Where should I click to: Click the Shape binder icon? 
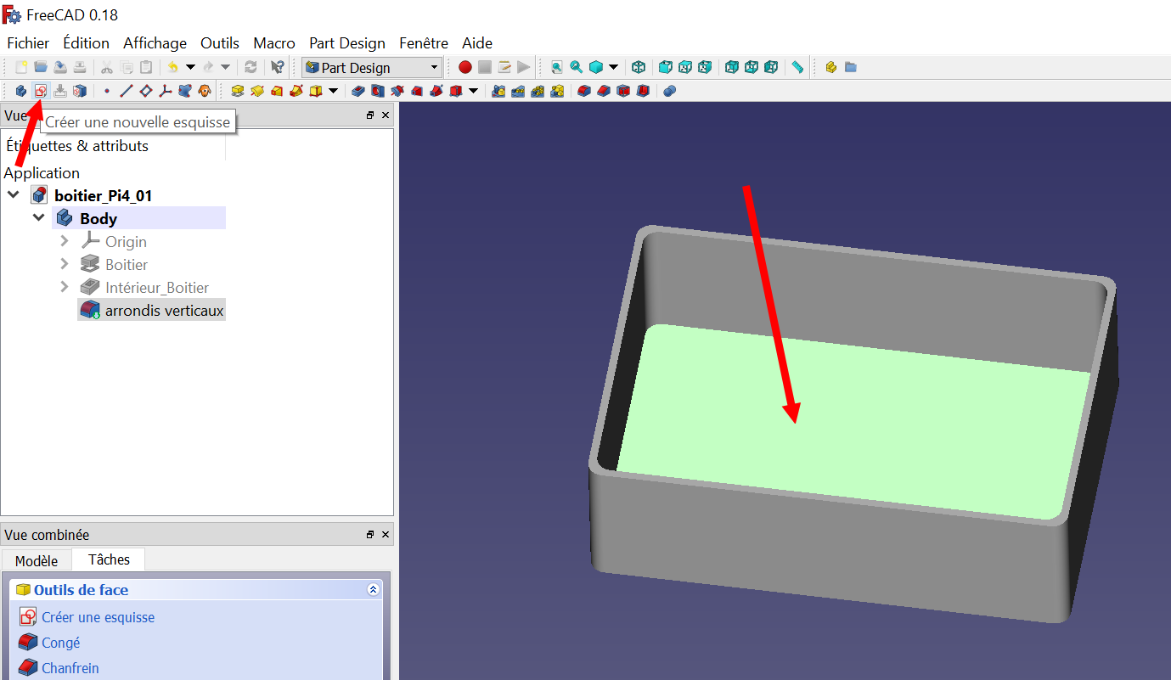185,91
